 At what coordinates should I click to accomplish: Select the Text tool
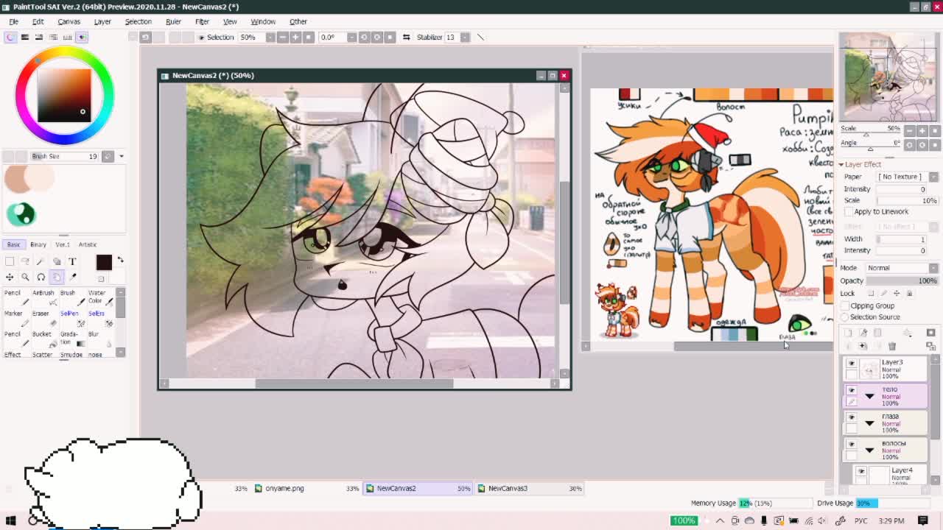tap(72, 261)
